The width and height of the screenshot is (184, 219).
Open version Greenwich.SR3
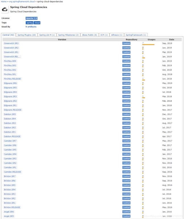click(11, 43)
